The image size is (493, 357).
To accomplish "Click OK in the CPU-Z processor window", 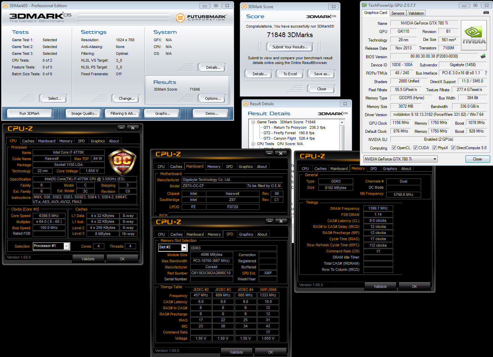I will (x=122, y=259).
